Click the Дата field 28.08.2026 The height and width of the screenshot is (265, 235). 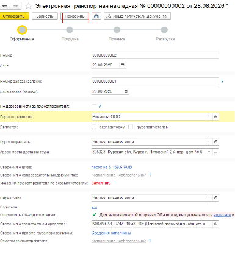[x=106, y=65]
